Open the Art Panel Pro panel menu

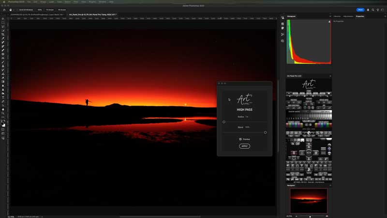[330, 76]
